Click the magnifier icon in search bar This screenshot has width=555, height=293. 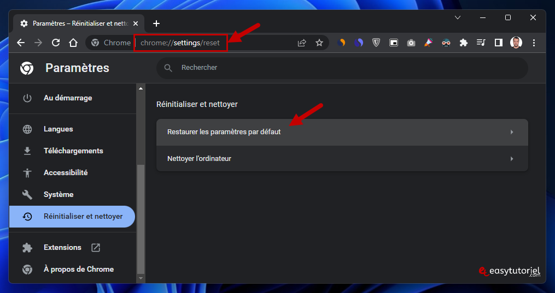[x=168, y=68]
